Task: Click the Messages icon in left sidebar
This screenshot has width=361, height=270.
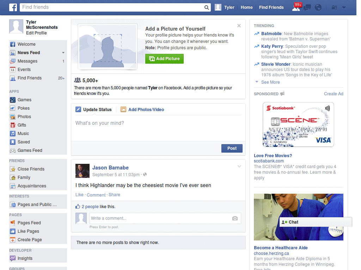Action: tap(13, 61)
